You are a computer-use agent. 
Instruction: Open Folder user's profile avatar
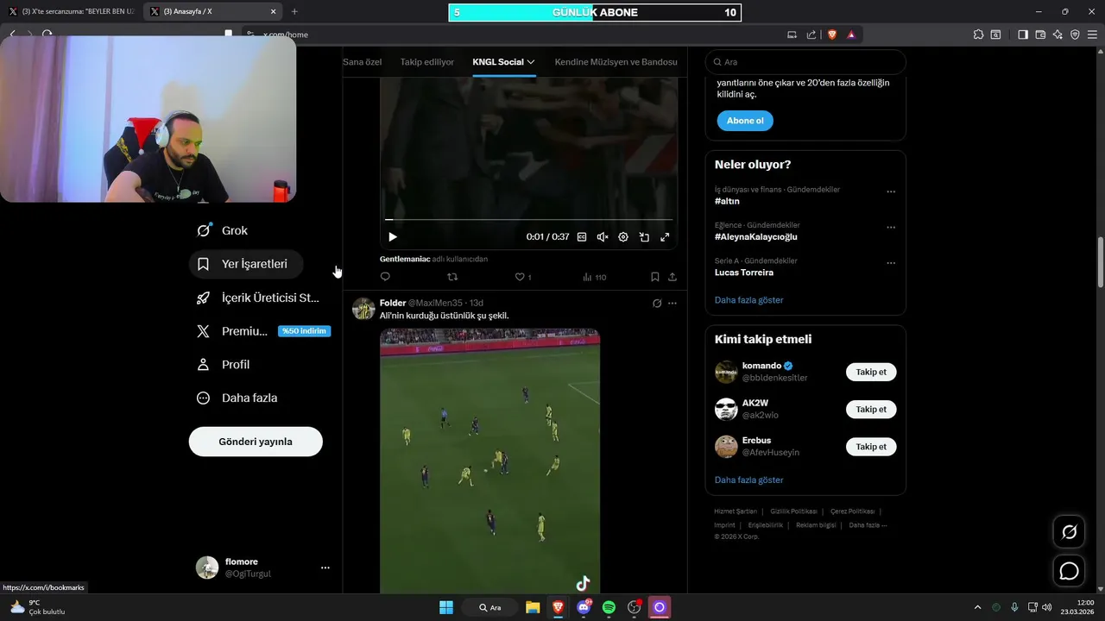tap(363, 309)
